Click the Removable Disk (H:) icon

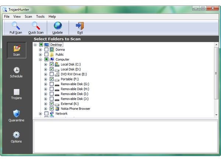57,90
